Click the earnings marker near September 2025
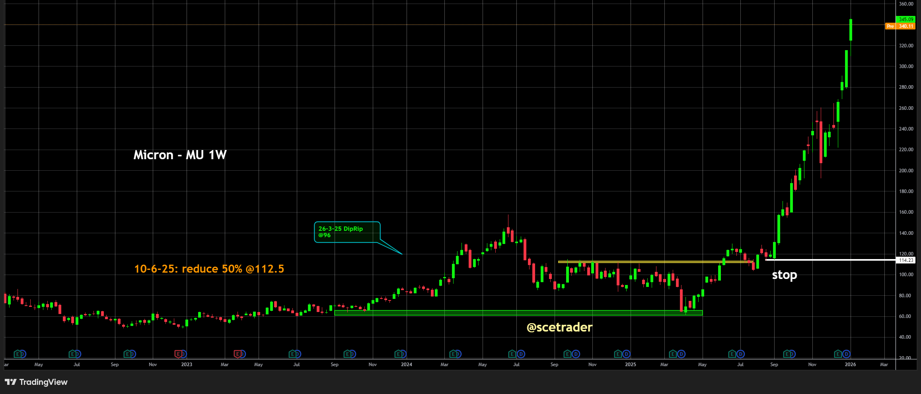The height and width of the screenshot is (394, 921). click(x=787, y=354)
